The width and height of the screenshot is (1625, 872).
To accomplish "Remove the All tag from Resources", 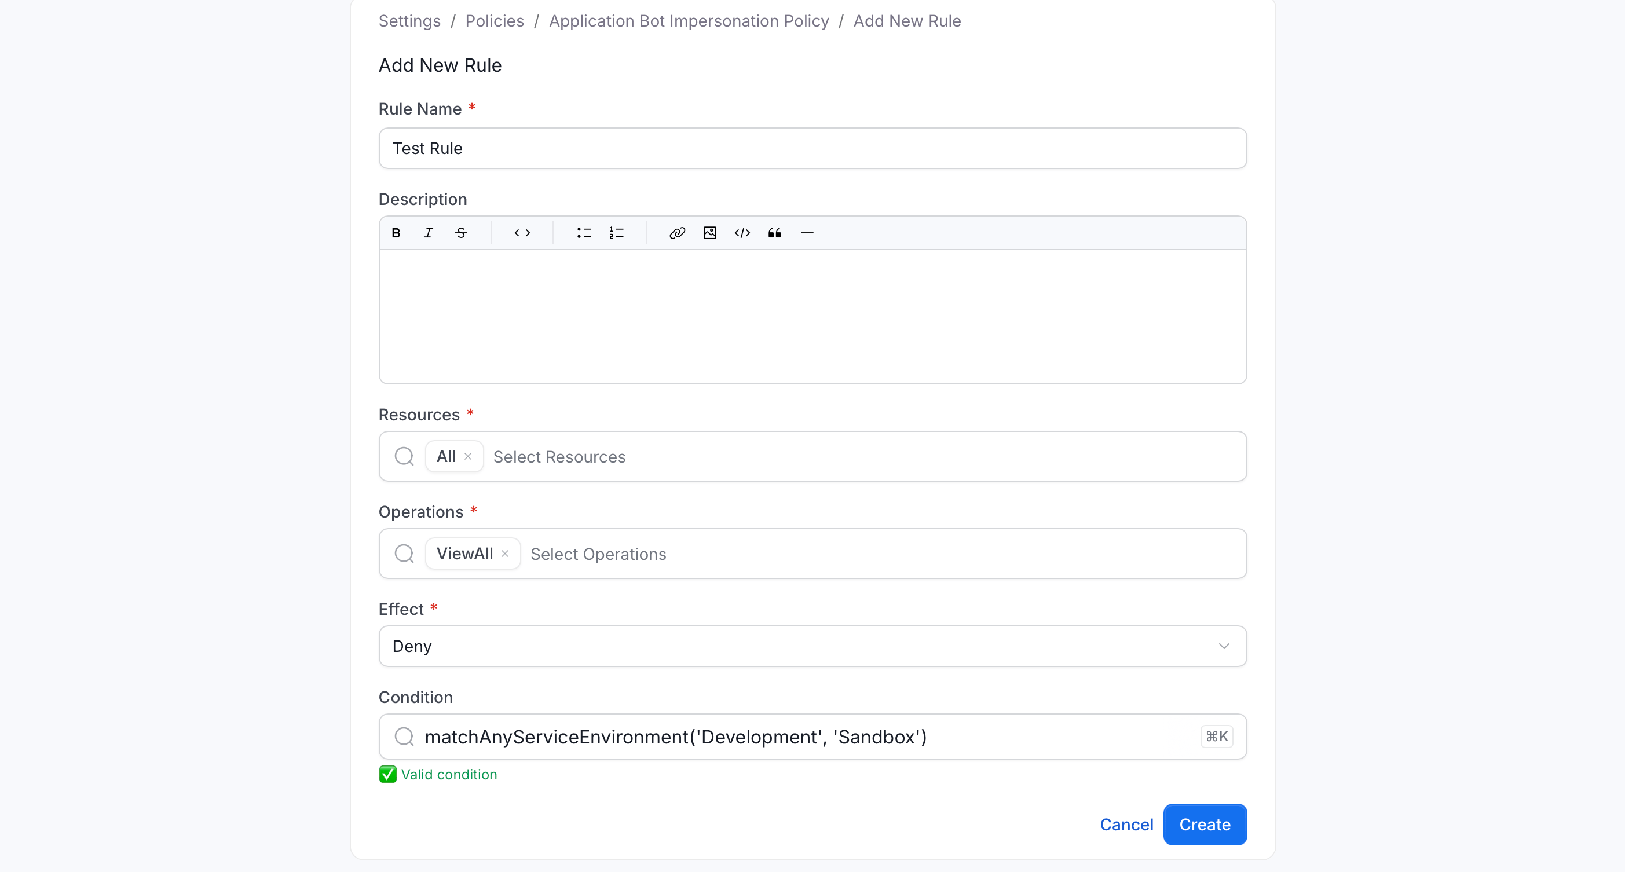I will click(x=468, y=456).
